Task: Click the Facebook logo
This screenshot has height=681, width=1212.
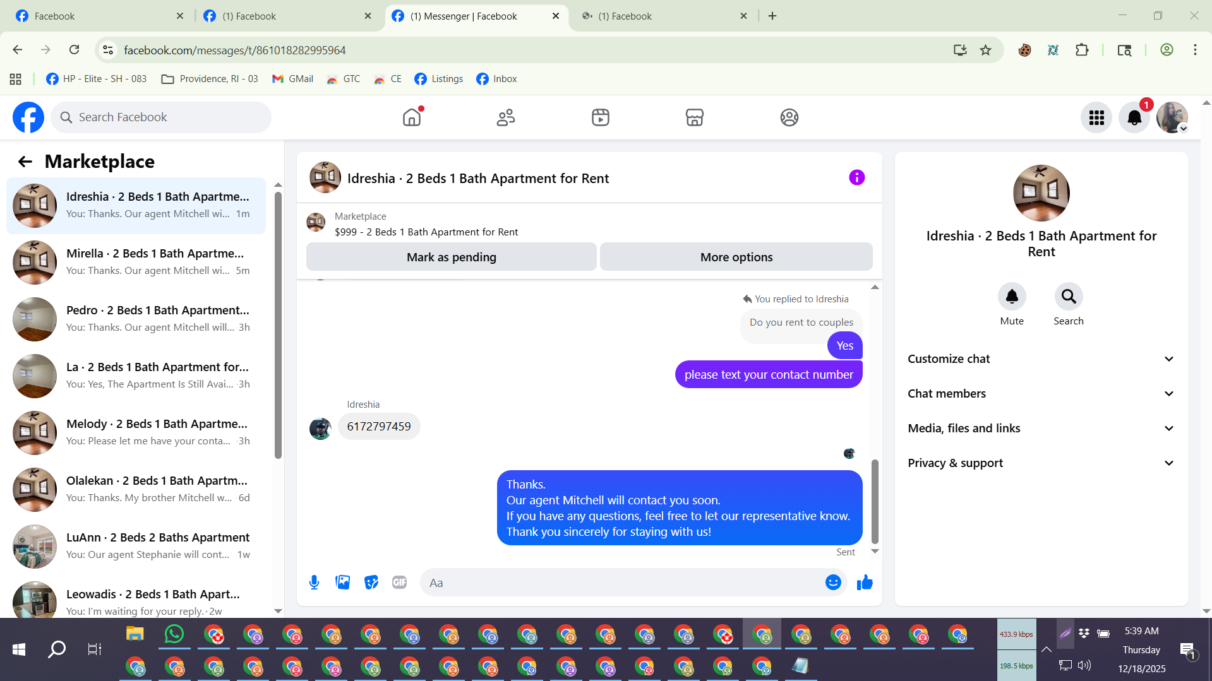Action: pos(28,117)
